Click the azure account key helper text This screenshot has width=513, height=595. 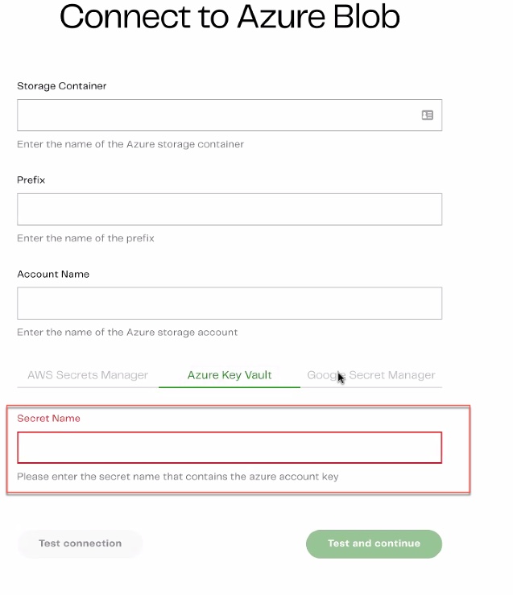click(x=178, y=477)
